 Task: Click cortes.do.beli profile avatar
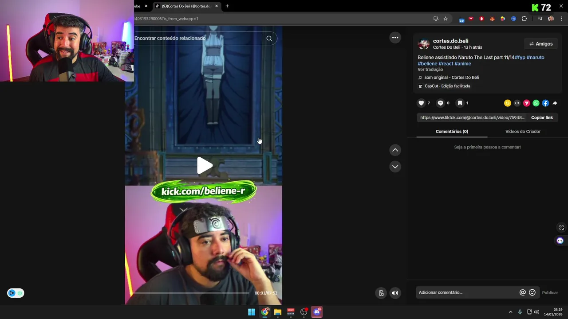(x=424, y=44)
